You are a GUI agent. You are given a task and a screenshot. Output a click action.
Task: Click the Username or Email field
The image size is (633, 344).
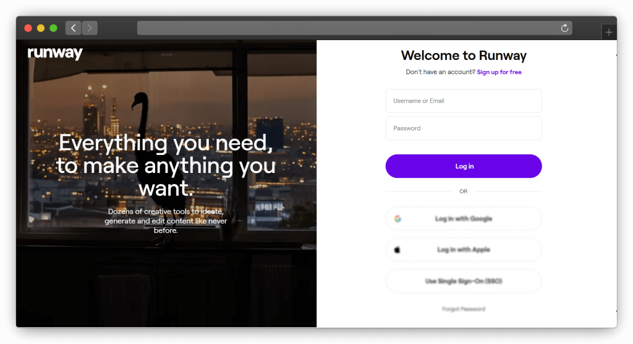coord(463,101)
